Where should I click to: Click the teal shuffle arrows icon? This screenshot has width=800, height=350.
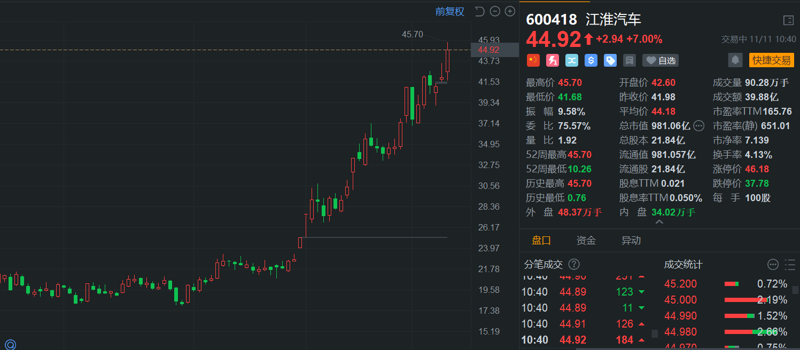pyautogui.click(x=572, y=60)
